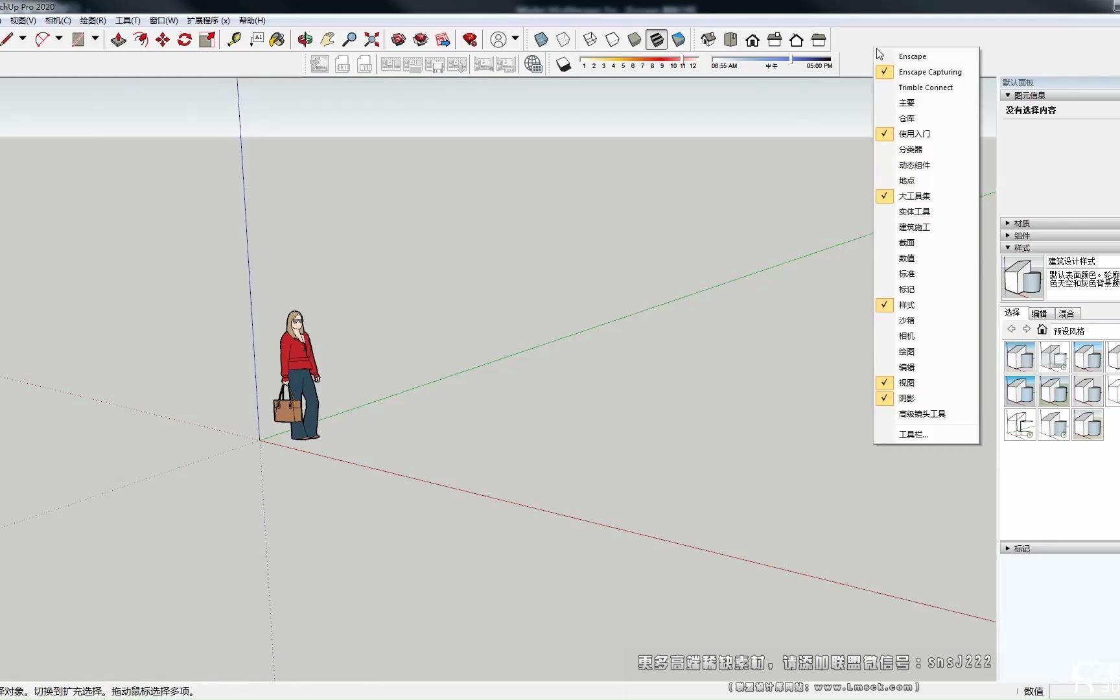Enable the 沙箱 toolbar entry
Image resolution: width=1120 pixels, height=700 pixels.
pyautogui.click(x=906, y=320)
